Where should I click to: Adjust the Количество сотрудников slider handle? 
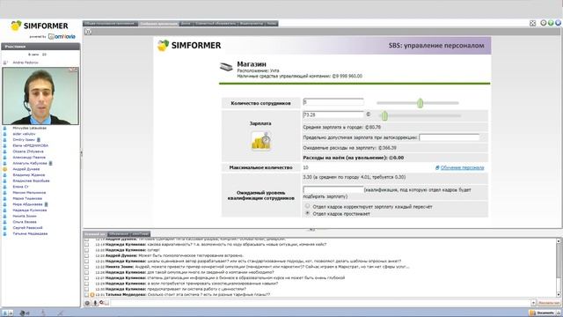pyautogui.click(x=420, y=103)
